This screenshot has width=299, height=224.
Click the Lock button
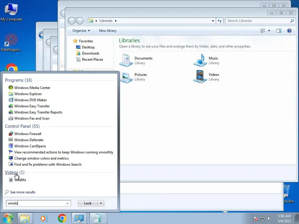click(88, 203)
